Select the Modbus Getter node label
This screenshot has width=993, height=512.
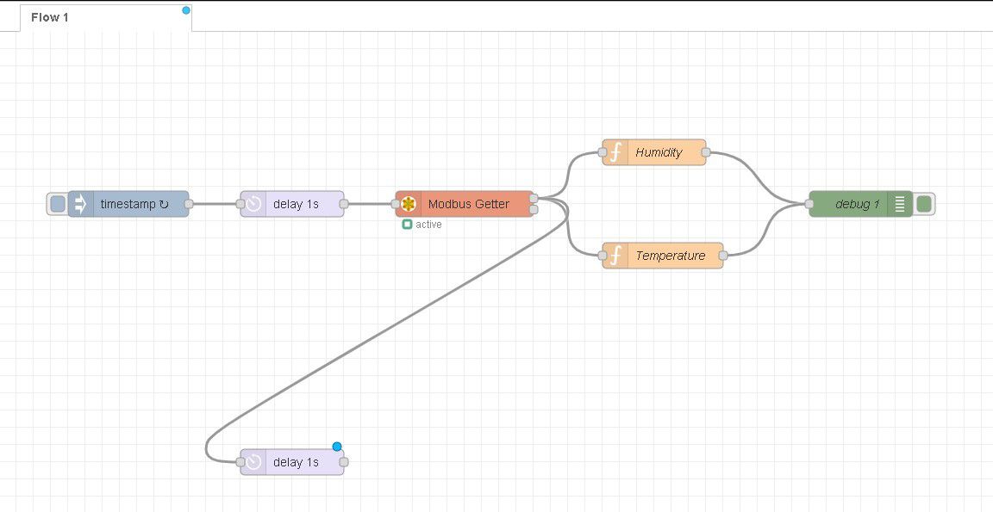tap(468, 204)
